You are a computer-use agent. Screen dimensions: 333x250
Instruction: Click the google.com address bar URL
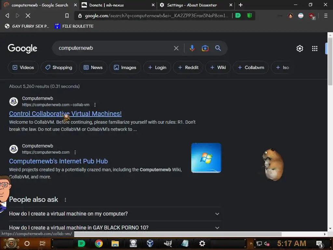[x=156, y=16]
